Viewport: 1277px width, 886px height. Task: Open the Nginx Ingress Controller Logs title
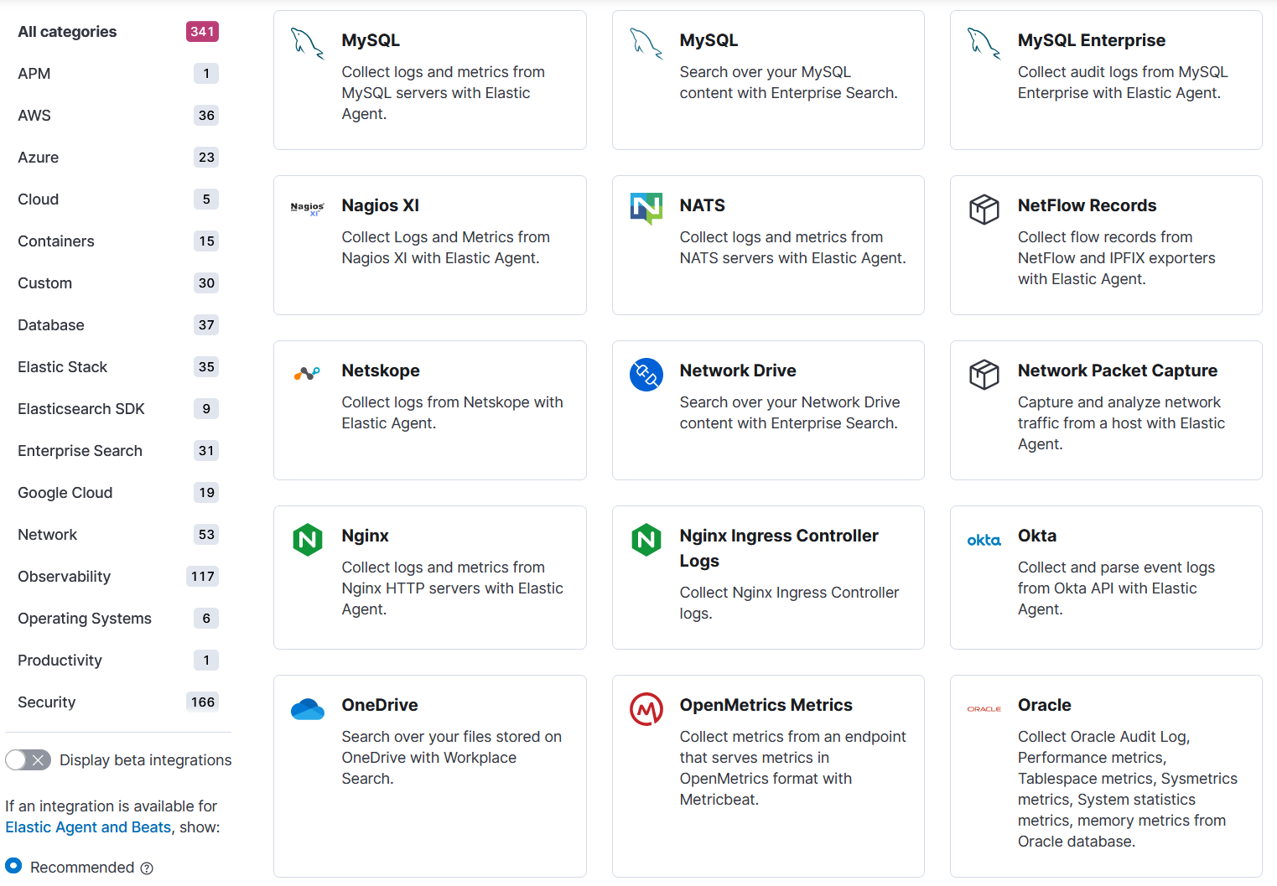point(779,548)
